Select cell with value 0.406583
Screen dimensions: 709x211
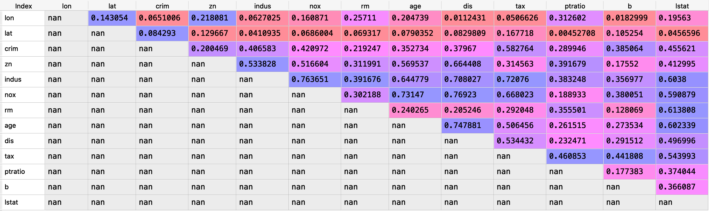pyautogui.click(x=262, y=49)
